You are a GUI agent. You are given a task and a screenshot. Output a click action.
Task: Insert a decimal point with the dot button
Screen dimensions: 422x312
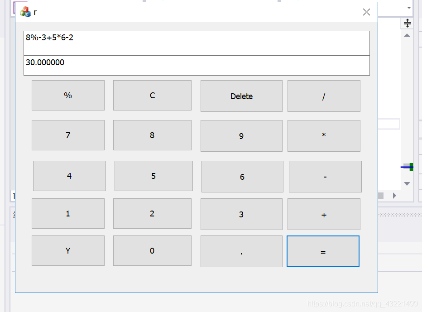point(241,251)
